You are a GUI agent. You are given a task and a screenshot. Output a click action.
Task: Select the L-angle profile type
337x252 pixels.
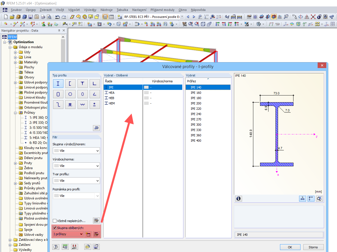coord(95,83)
